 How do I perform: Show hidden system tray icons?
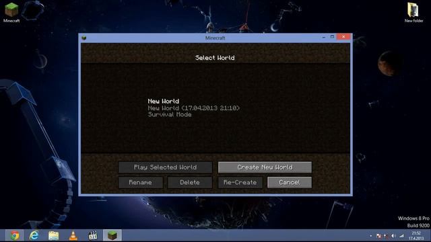click(371, 236)
